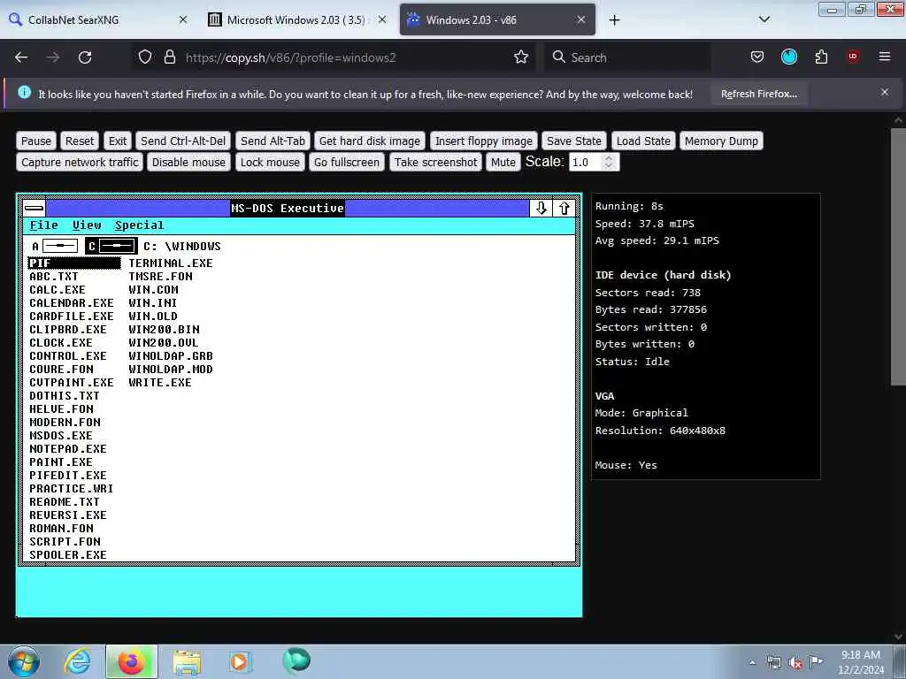Select PAINT.EXE in file list
This screenshot has width=906, height=679.
[61, 462]
